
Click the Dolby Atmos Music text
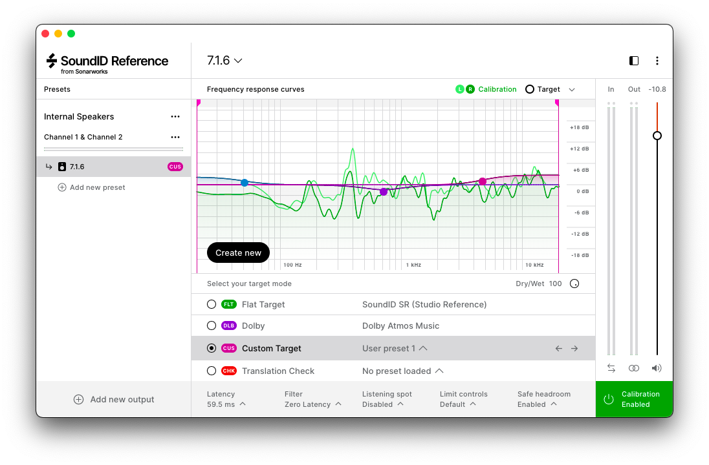pos(400,325)
